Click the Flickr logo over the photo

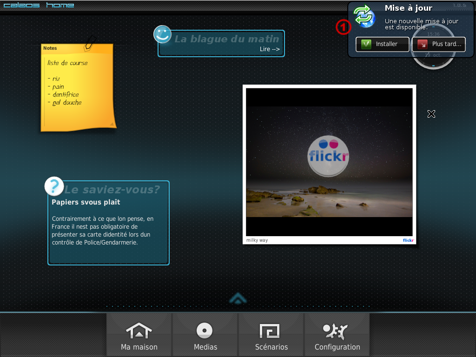click(328, 156)
